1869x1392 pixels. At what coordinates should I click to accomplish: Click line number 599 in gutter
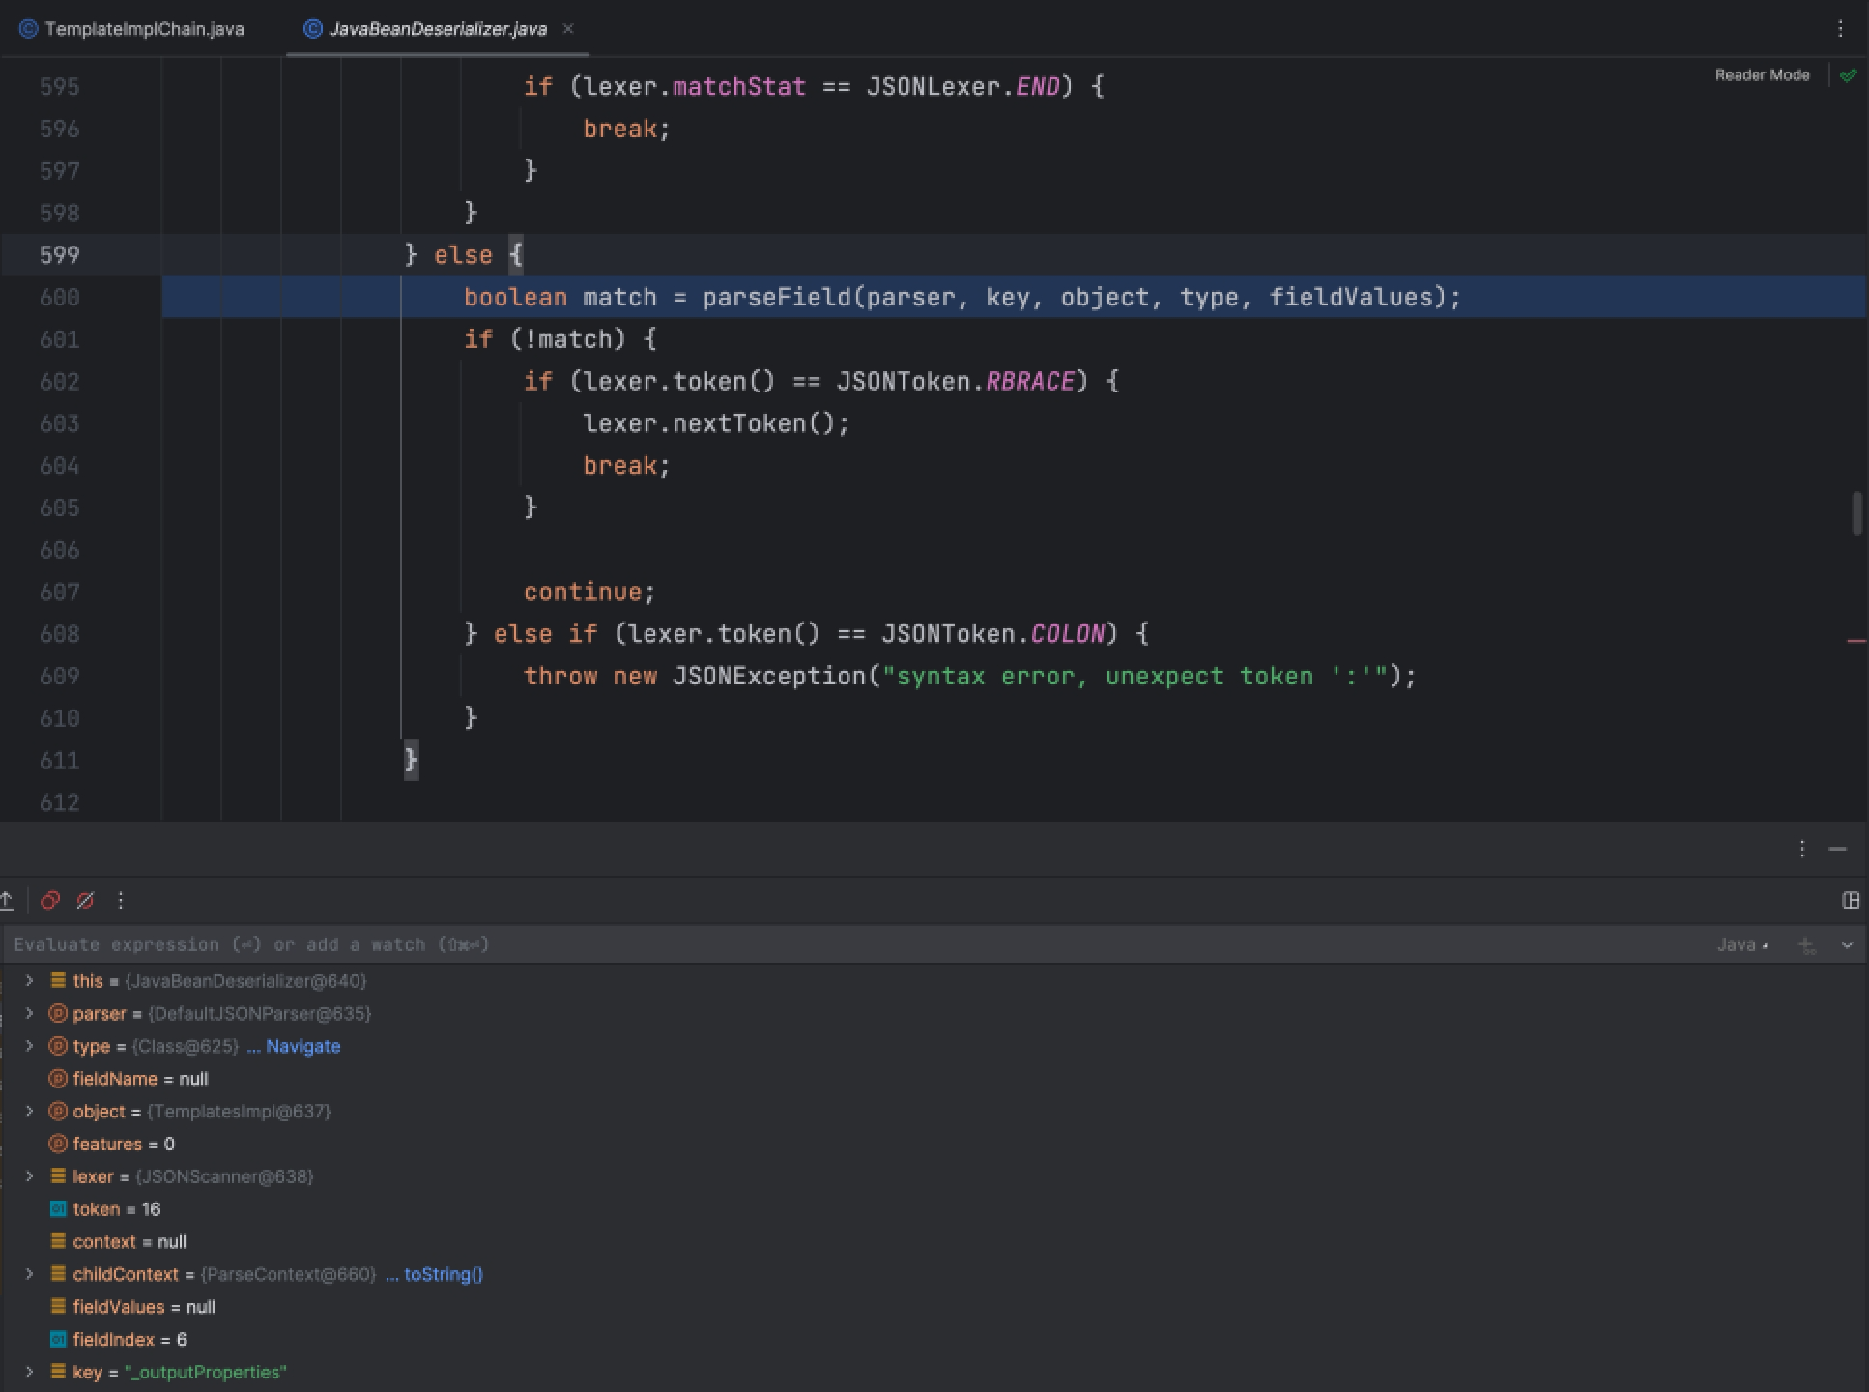click(59, 255)
